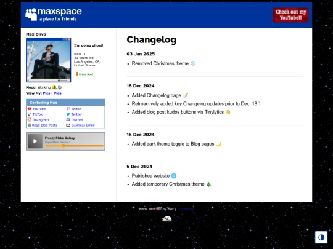
Task: Toggle the dark theme contrast button
Action: click(321, 237)
